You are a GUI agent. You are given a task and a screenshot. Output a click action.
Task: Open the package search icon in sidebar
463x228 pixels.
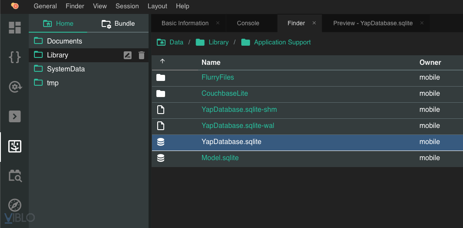coord(15,176)
